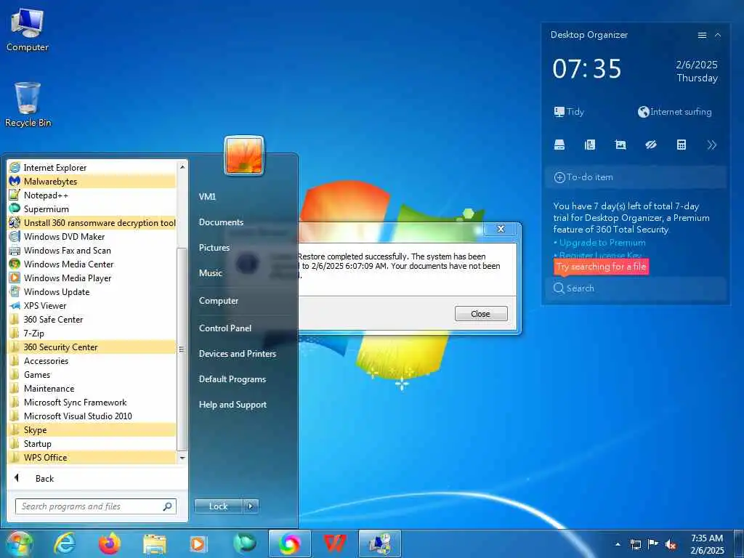Click the user account picture
Viewport: 744px width, 558px height.
(x=244, y=155)
